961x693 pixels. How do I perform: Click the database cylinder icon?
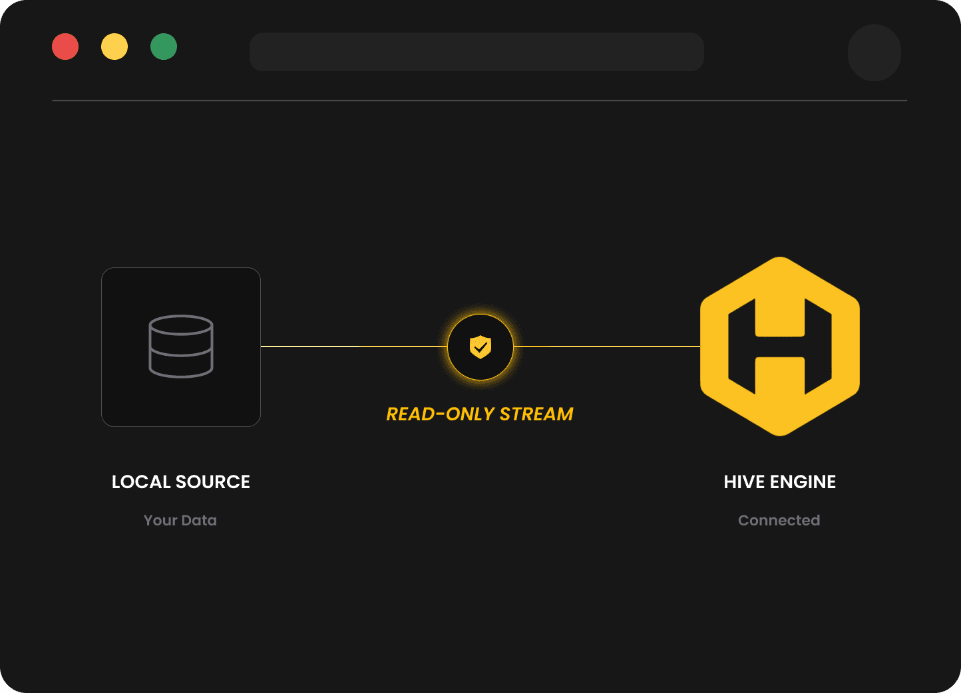coord(181,346)
